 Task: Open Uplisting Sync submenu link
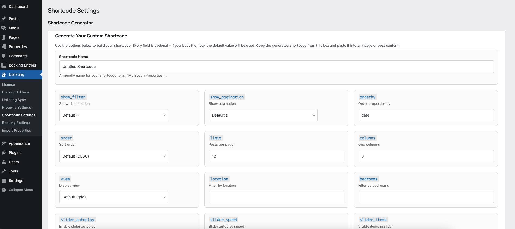tap(14, 100)
